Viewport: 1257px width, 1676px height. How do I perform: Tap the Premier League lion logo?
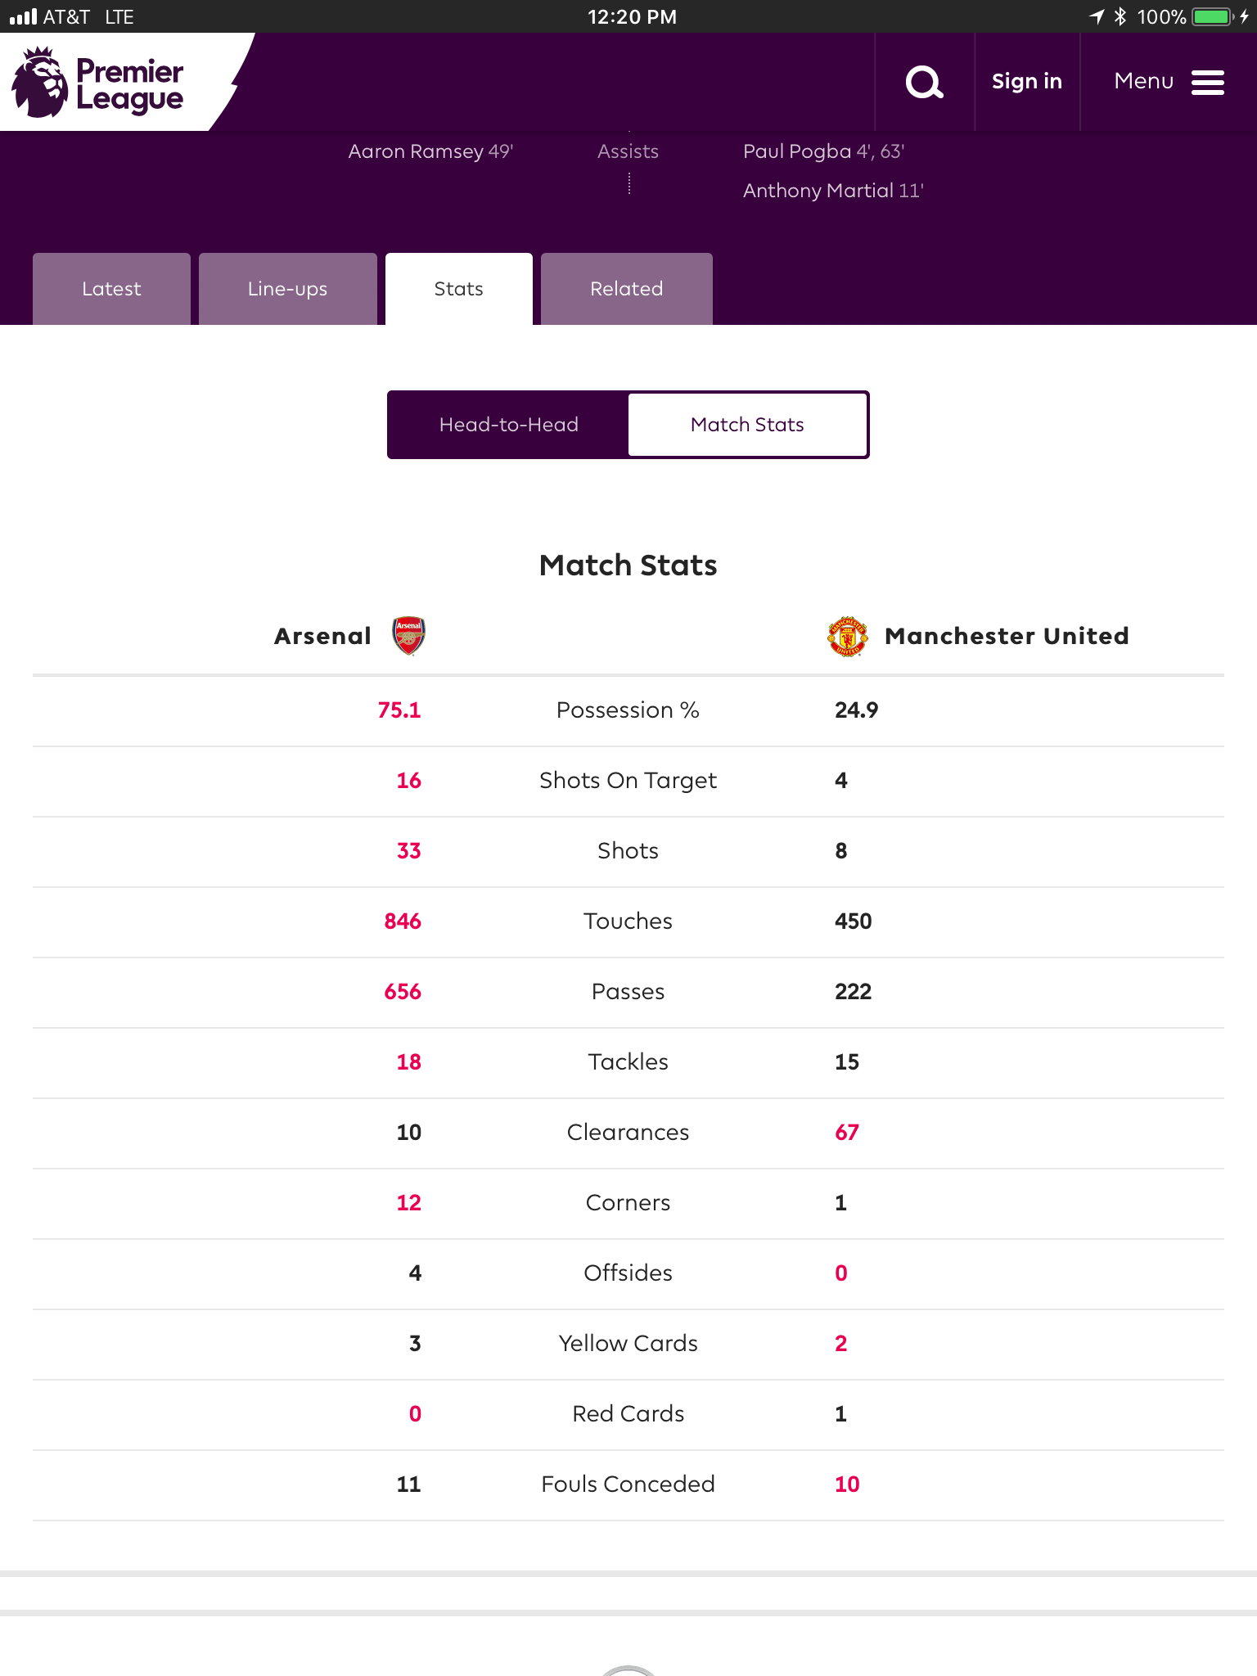[x=39, y=82]
